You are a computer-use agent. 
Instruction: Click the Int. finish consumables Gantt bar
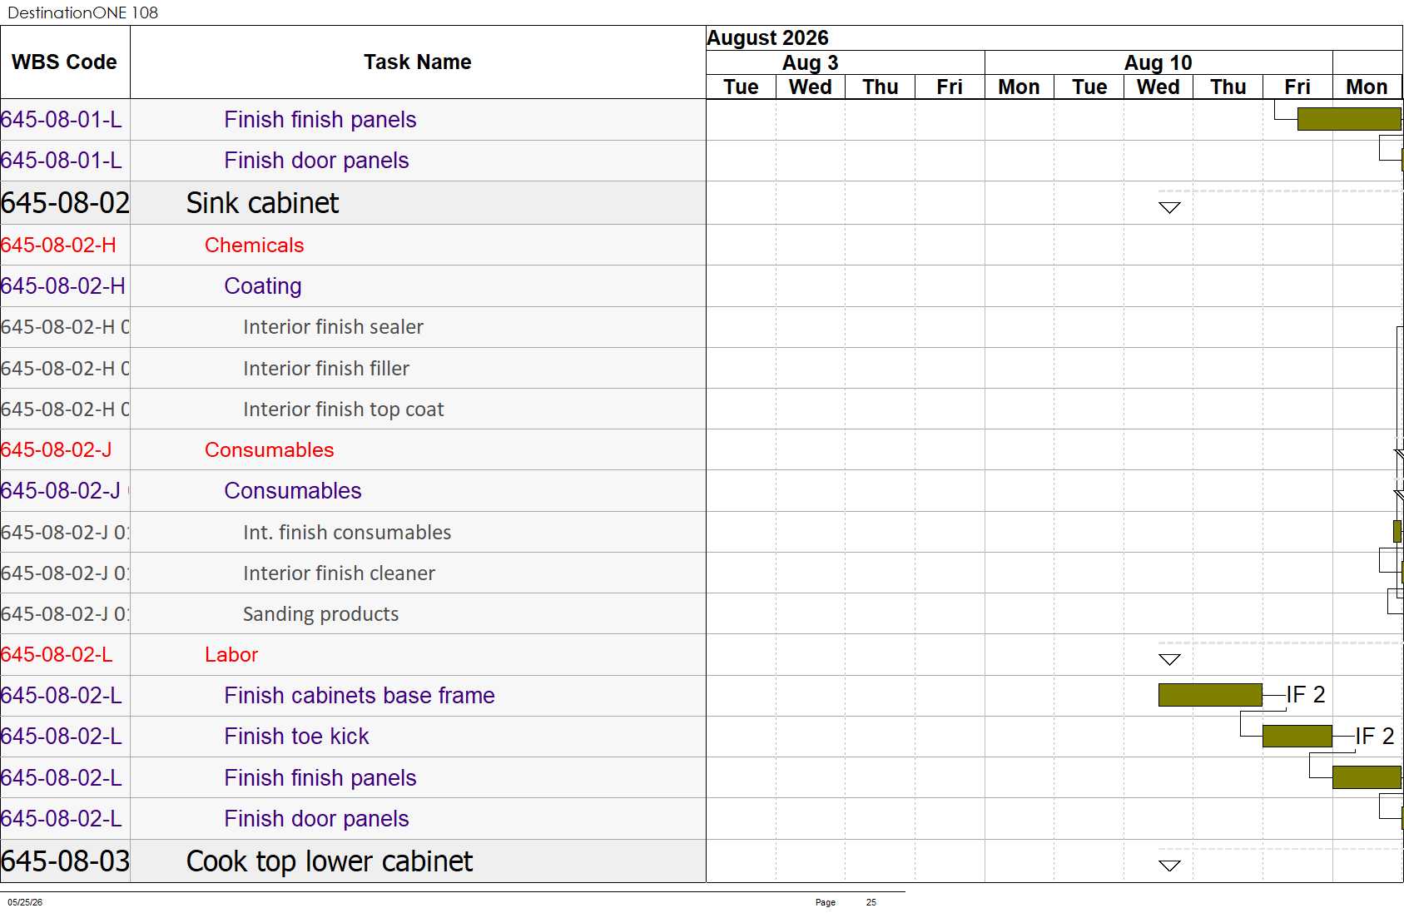click(x=1397, y=531)
